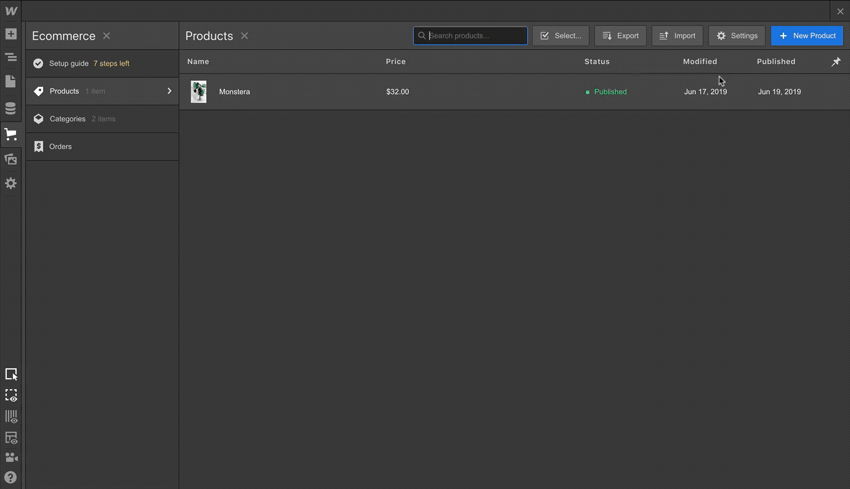Screen dimensions: 850x489
Task: Open the Webflow logo menu
Action: pos(11,10)
